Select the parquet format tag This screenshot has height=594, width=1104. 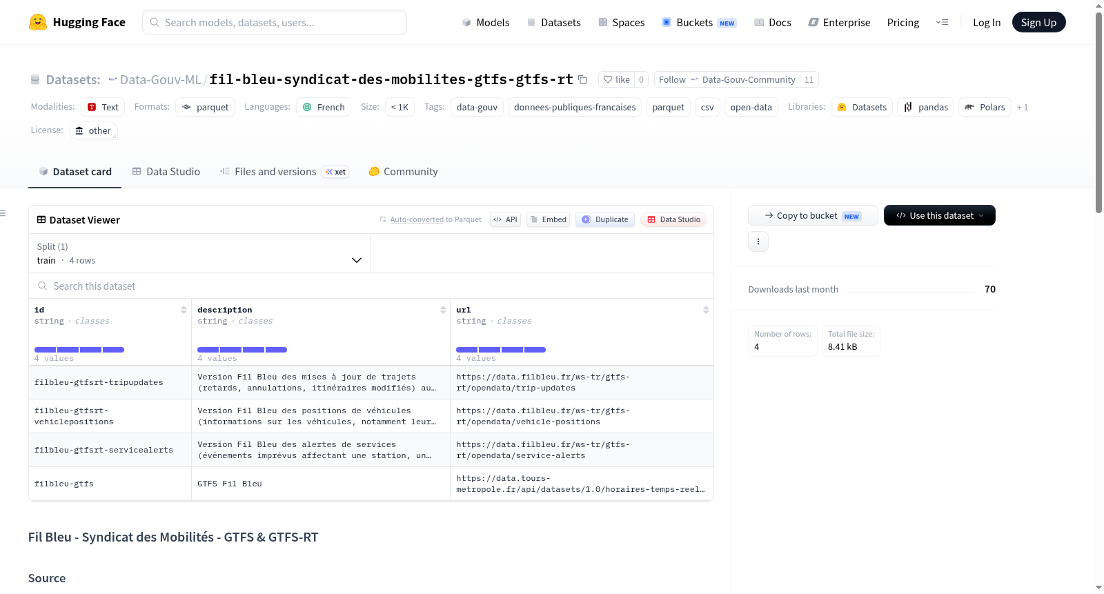point(205,107)
